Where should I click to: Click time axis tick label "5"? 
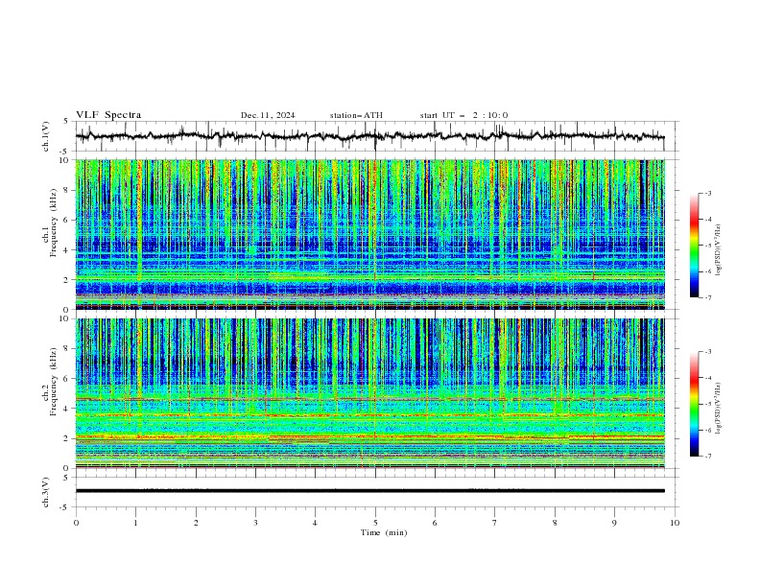375,523
